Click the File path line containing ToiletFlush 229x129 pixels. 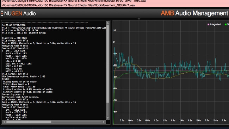54,28
